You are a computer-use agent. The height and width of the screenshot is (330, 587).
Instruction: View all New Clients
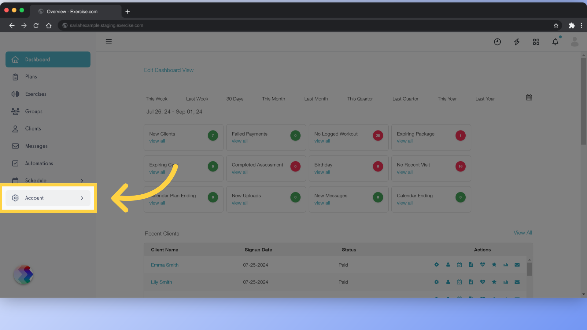click(157, 141)
